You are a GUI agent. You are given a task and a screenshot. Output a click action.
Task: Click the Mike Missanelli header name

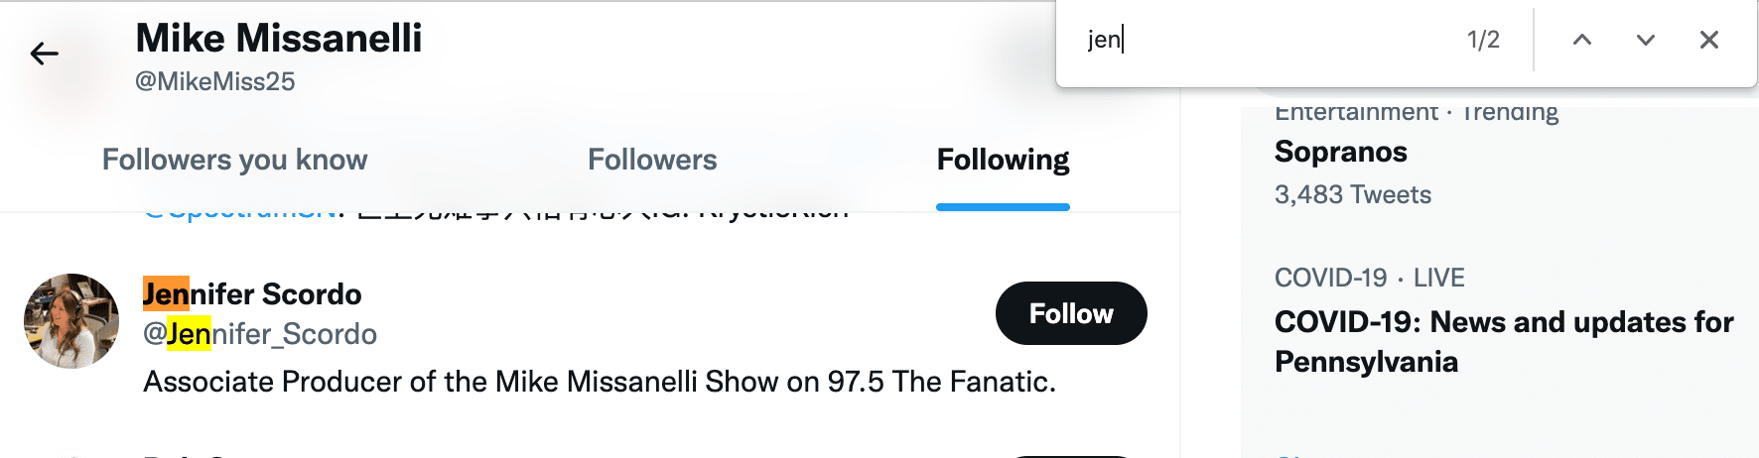(x=279, y=39)
